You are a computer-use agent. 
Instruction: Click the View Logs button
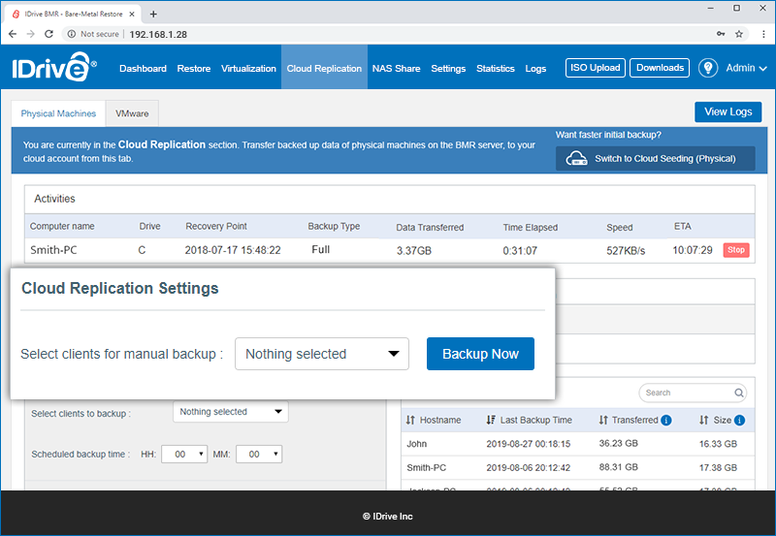click(728, 111)
